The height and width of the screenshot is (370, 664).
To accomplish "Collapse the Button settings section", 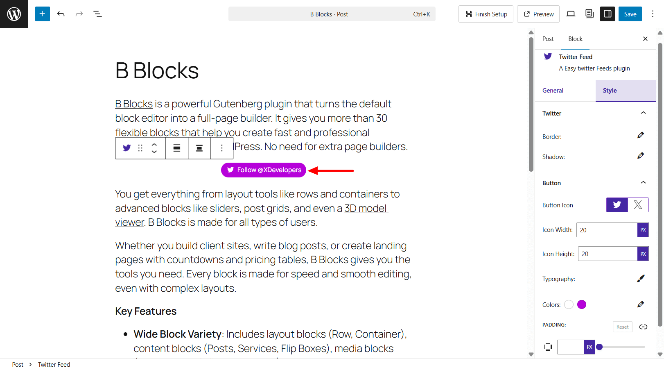I will pyautogui.click(x=643, y=183).
